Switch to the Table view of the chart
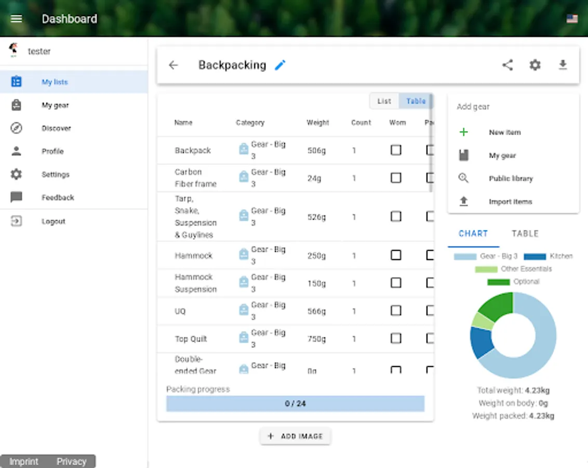The width and height of the screenshot is (588, 468). [x=524, y=233]
